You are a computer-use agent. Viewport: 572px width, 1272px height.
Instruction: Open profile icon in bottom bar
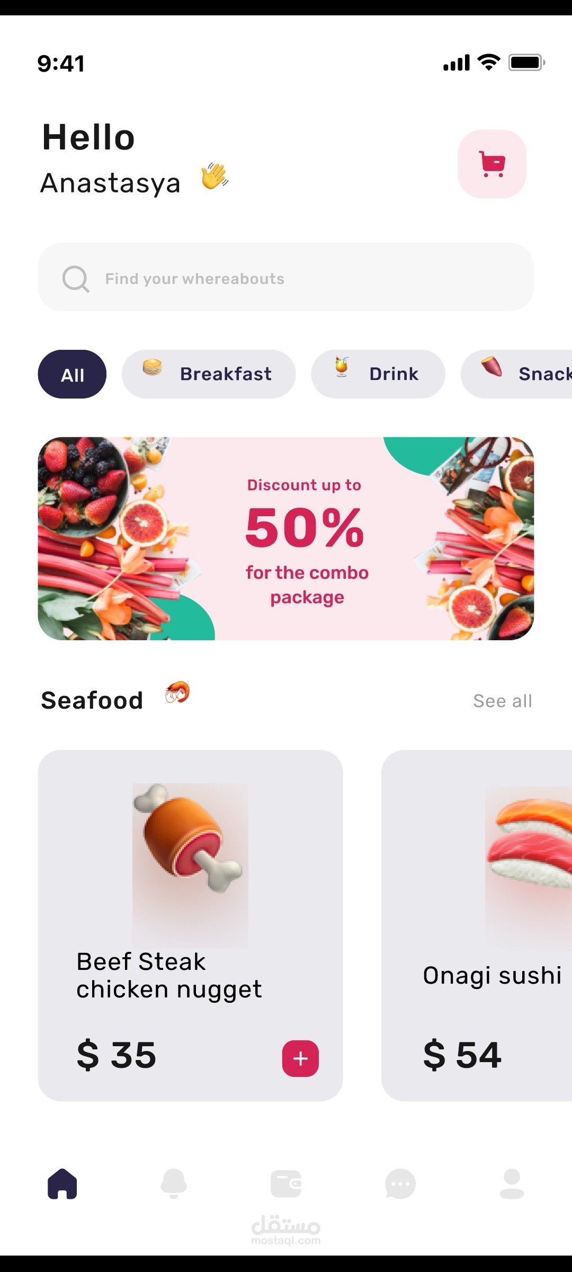click(x=512, y=1183)
